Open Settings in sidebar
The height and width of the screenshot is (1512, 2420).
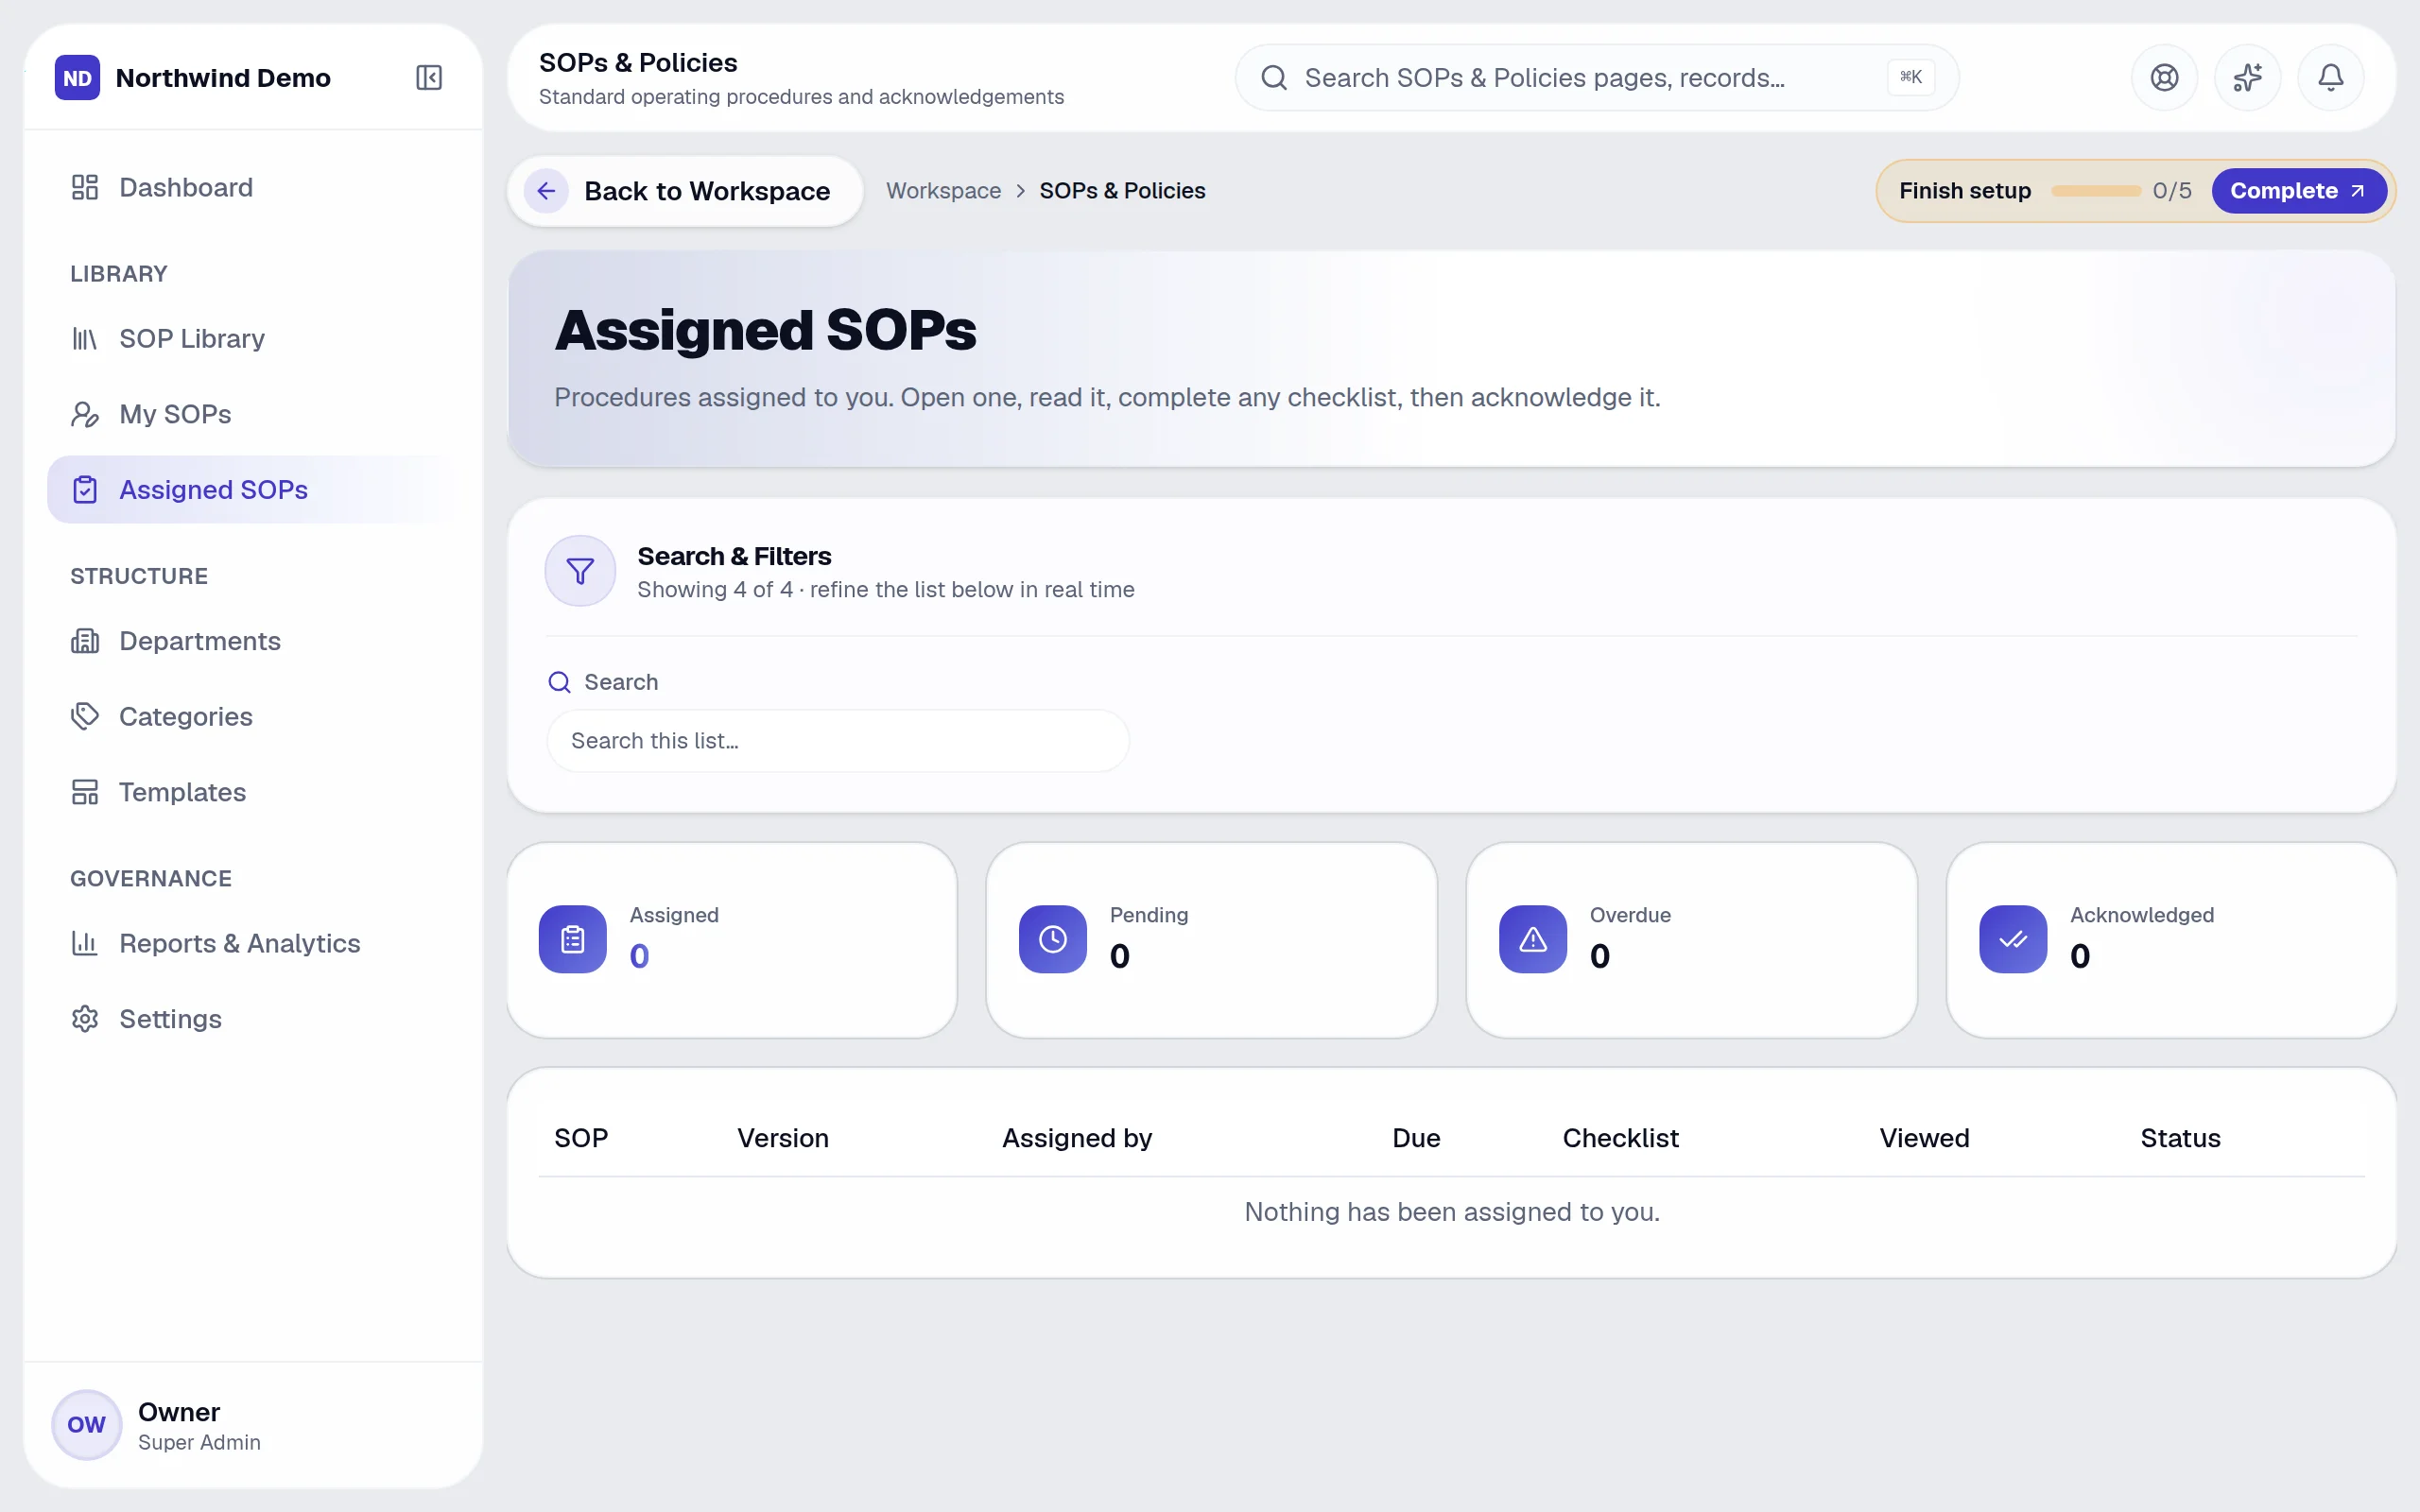252,1019
